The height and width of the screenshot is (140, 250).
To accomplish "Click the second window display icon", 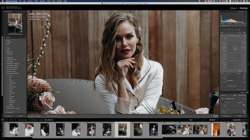I will tap(6, 120).
